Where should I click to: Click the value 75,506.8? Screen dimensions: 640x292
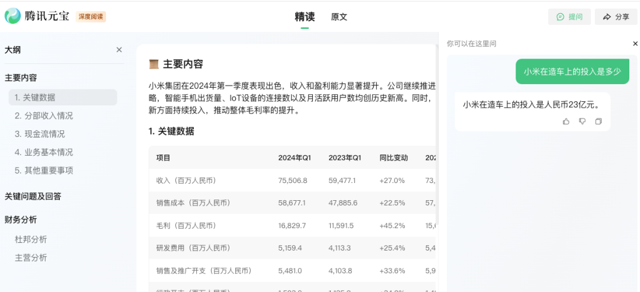click(x=293, y=180)
